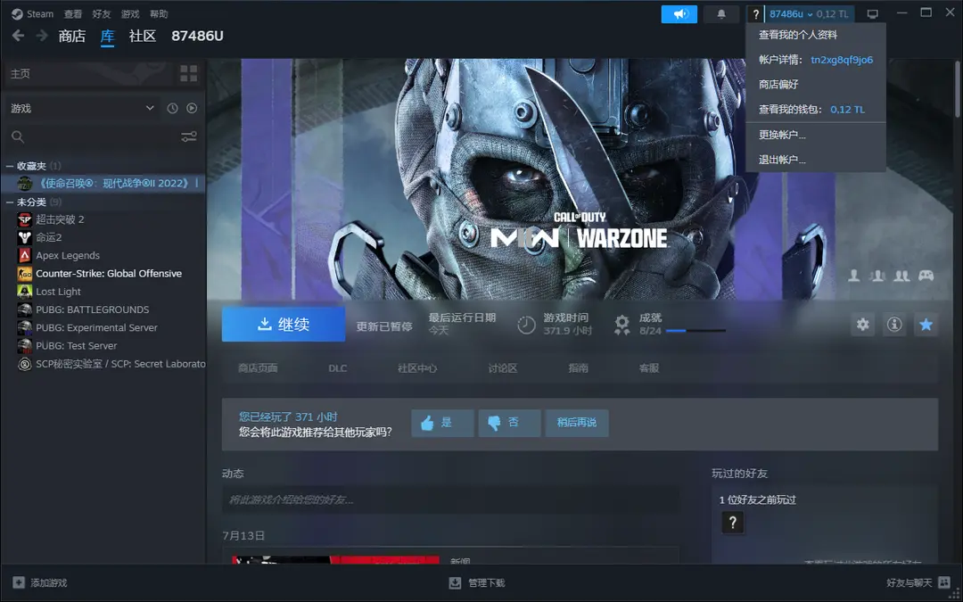963x602 pixels.
Task: Click the blue 继续 download button
Action: coord(284,324)
